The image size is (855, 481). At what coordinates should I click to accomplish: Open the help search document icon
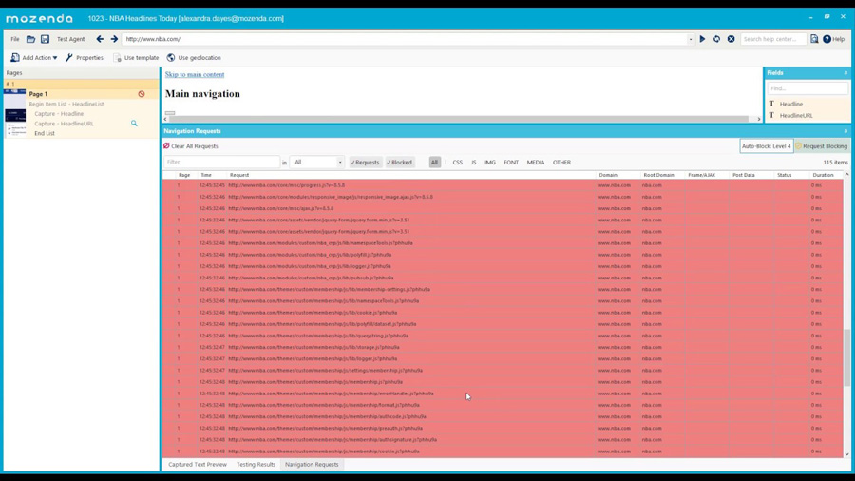(814, 39)
